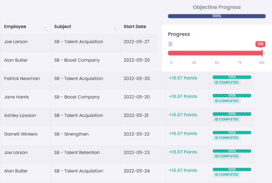This screenshot has width=272, height=183.
Task: Select the SB - Talent Retention subject
Action: [77, 152]
